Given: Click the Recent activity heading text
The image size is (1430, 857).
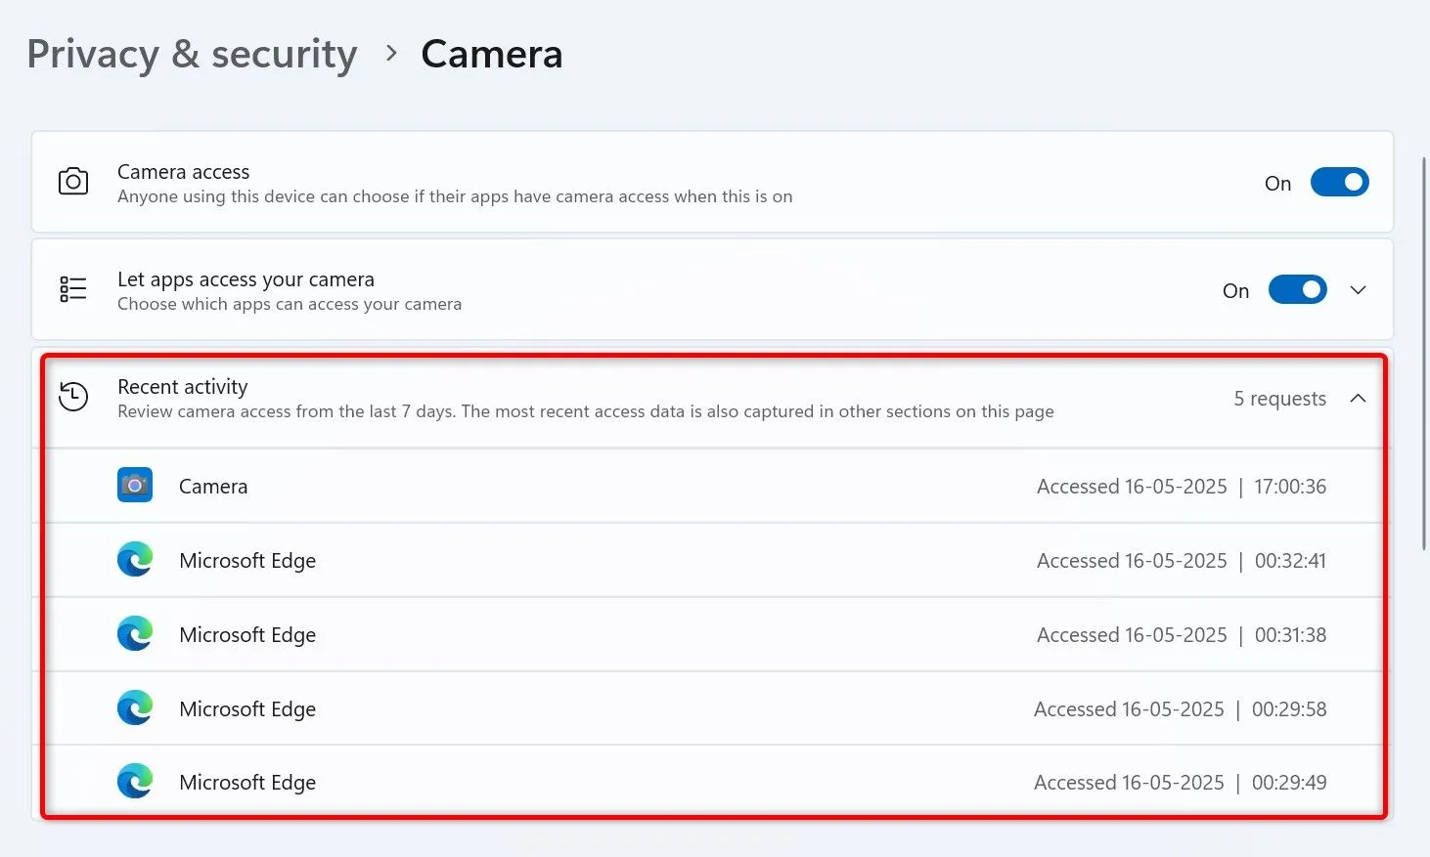Looking at the screenshot, I should point(183,387).
